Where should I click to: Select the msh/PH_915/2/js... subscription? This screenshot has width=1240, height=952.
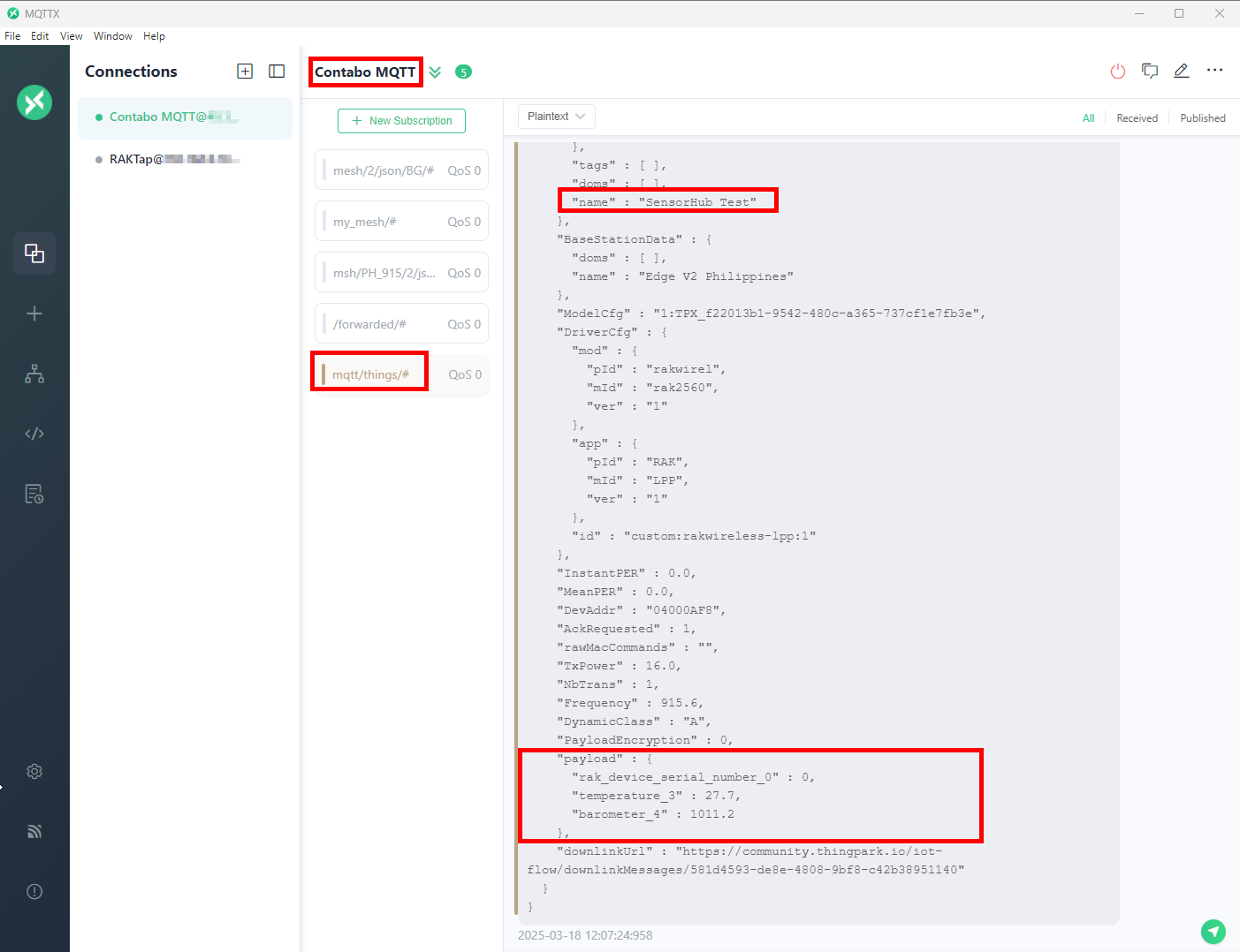click(x=402, y=273)
